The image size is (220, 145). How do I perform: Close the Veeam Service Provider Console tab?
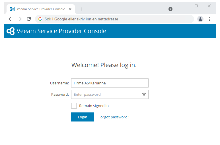pyautogui.click(x=70, y=9)
